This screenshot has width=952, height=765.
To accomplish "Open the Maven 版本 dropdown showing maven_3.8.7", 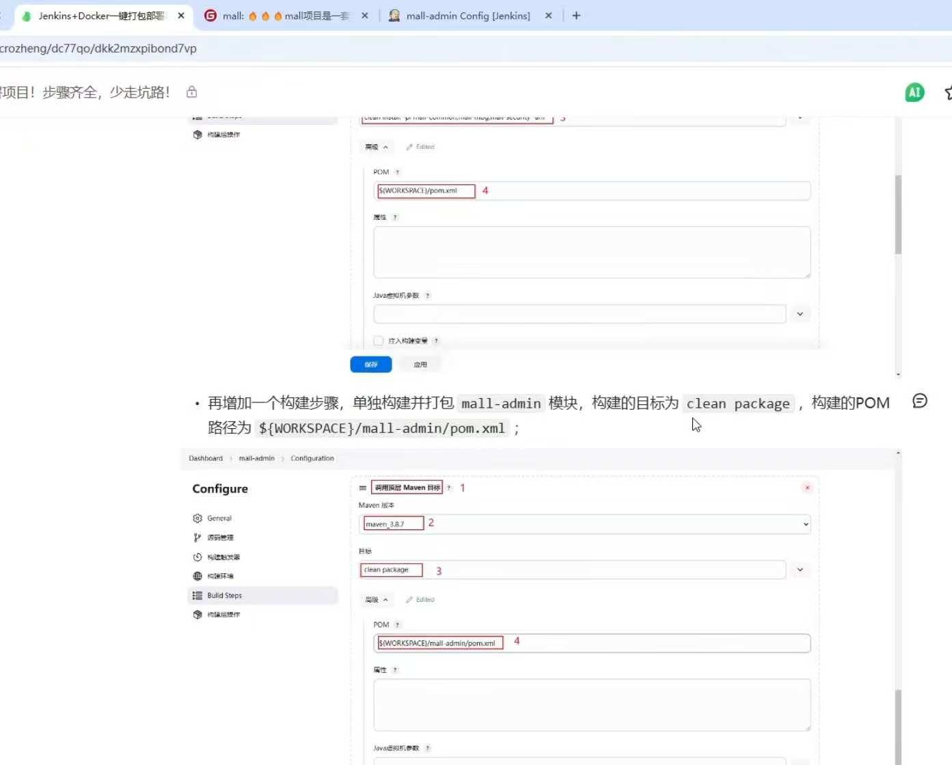I will click(584, 524).
